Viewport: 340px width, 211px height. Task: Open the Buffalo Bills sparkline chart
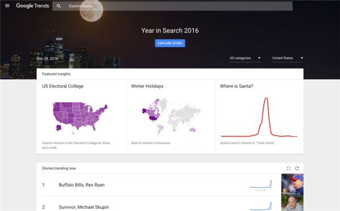pyautogui.click(x=261, y=184)
